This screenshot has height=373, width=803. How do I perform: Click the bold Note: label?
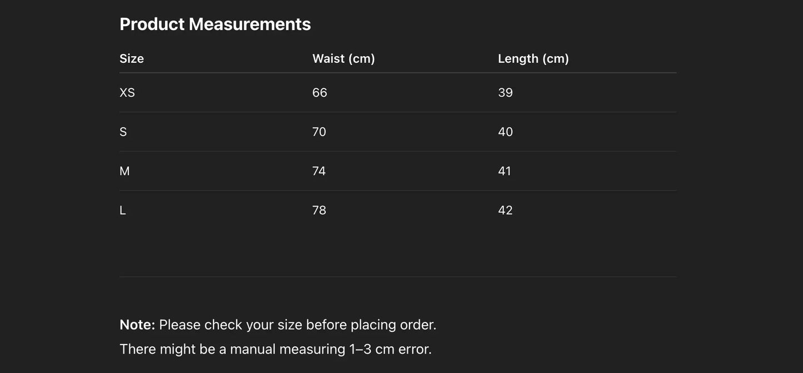point(137,325)
